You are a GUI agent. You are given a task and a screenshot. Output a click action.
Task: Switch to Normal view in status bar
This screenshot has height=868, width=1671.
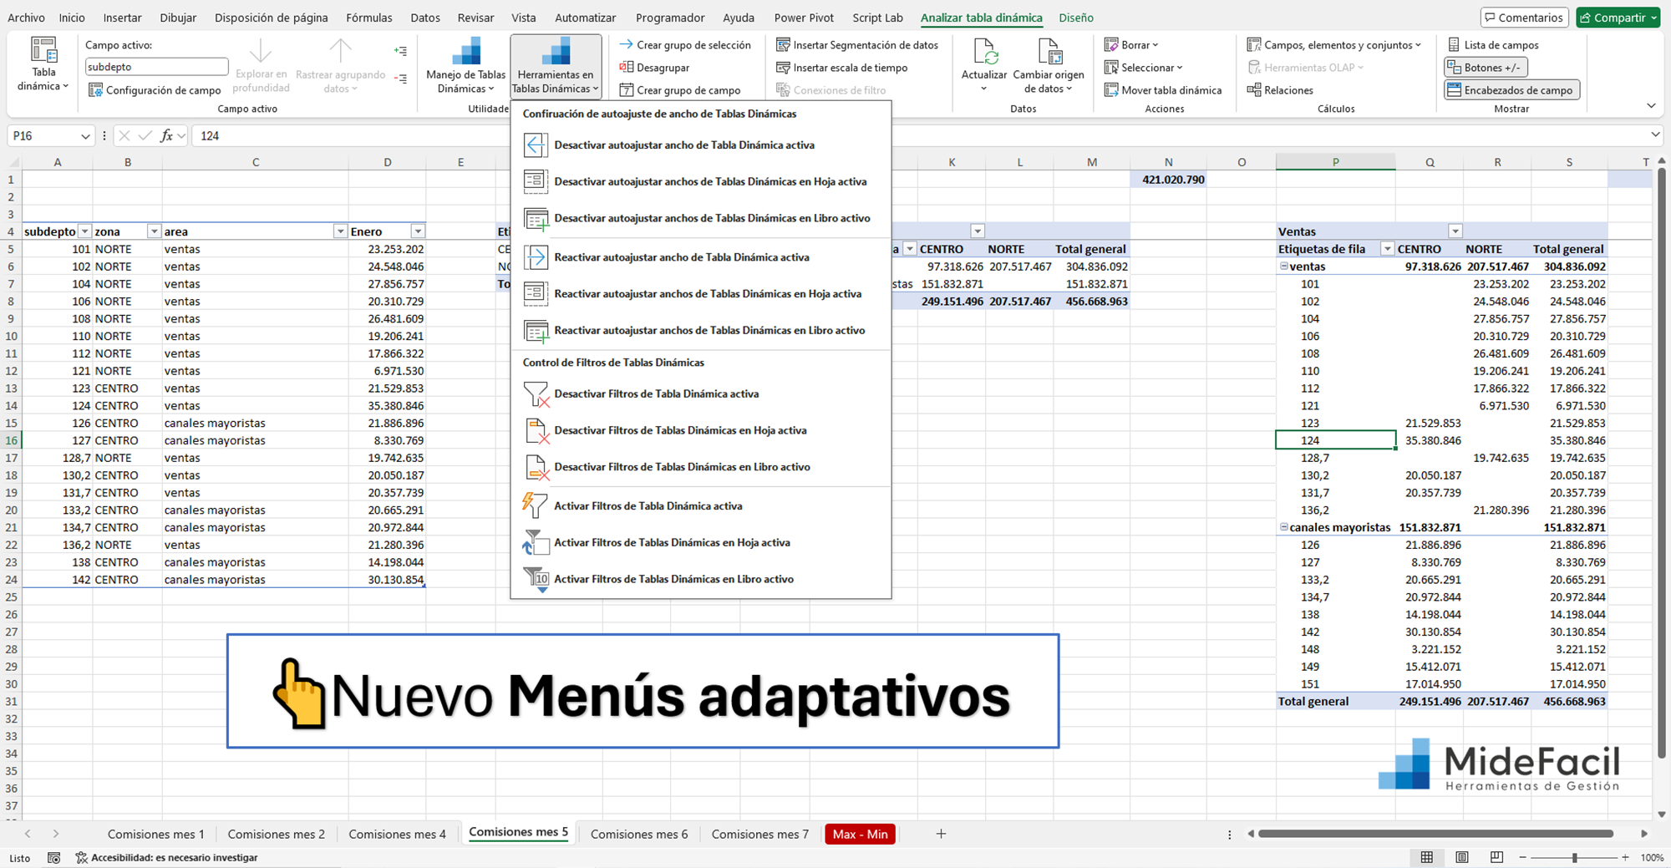tap(1427, 857)
